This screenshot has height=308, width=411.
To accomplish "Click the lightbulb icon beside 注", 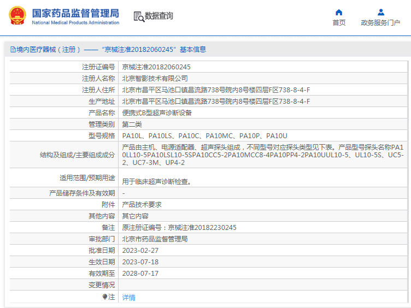I will 105,297.
